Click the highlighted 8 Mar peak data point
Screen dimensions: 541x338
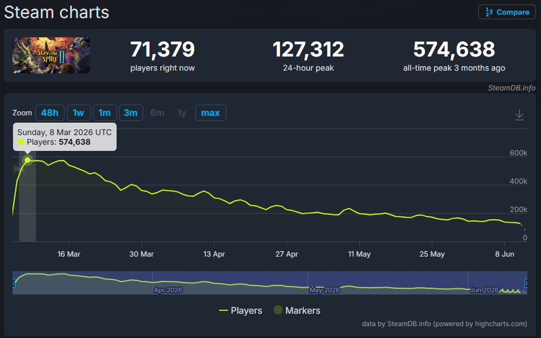tap(27, 160)
